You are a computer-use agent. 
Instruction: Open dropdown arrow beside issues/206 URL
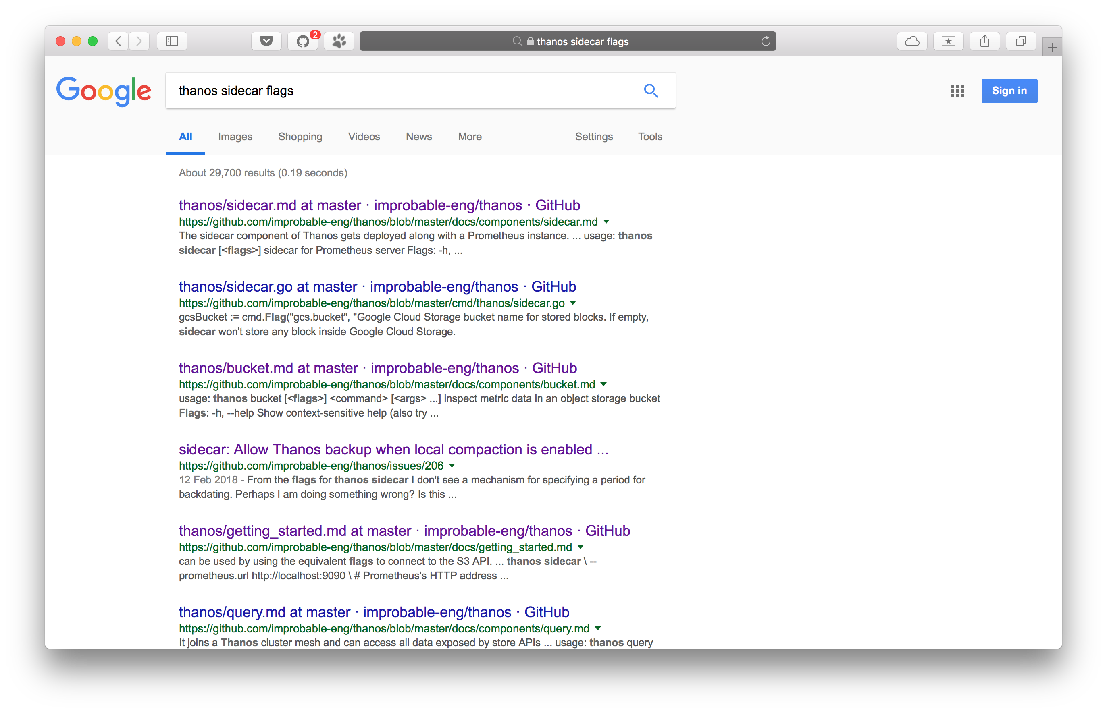pyautogui.click(x=452, y=466)
